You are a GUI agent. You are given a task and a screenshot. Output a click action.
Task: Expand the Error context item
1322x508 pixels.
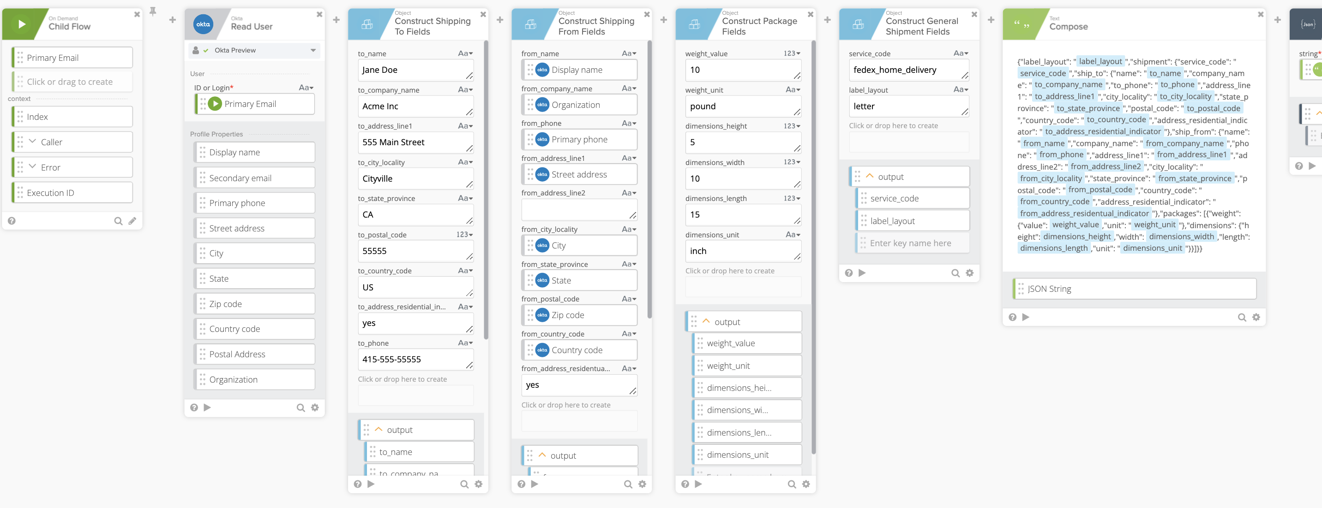click(32, 166)
